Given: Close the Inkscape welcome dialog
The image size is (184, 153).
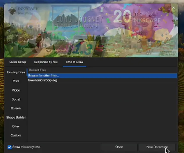Looking at the screenshot, I should pyautogui.click(x=174, y=8).
